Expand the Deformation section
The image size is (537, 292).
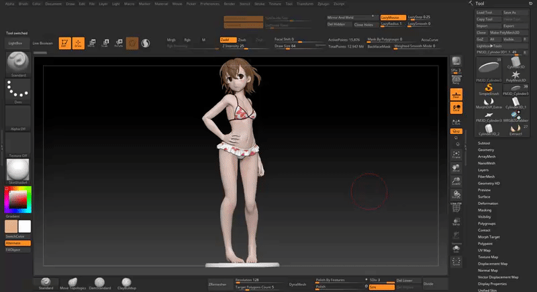tap(488, 203)
